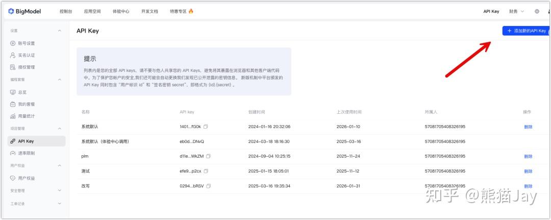Image resolution: width=551 pixels, height=220 pixels.
Task: Copy the 测试 API key
Action: click(206, 171)
